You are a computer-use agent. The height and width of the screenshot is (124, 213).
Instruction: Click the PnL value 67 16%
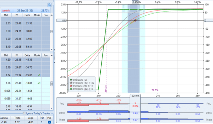coord(198,106)
